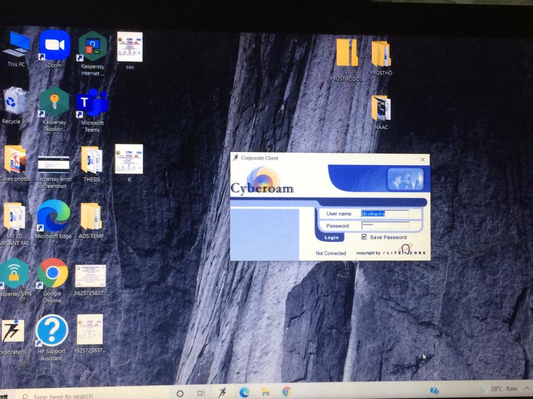Screen dimensions: 533x399
Task: Open Google Chrome from taskbar
Action: 287,392
